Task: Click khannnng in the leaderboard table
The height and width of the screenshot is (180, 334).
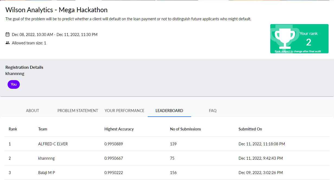Action: (47, 158)
